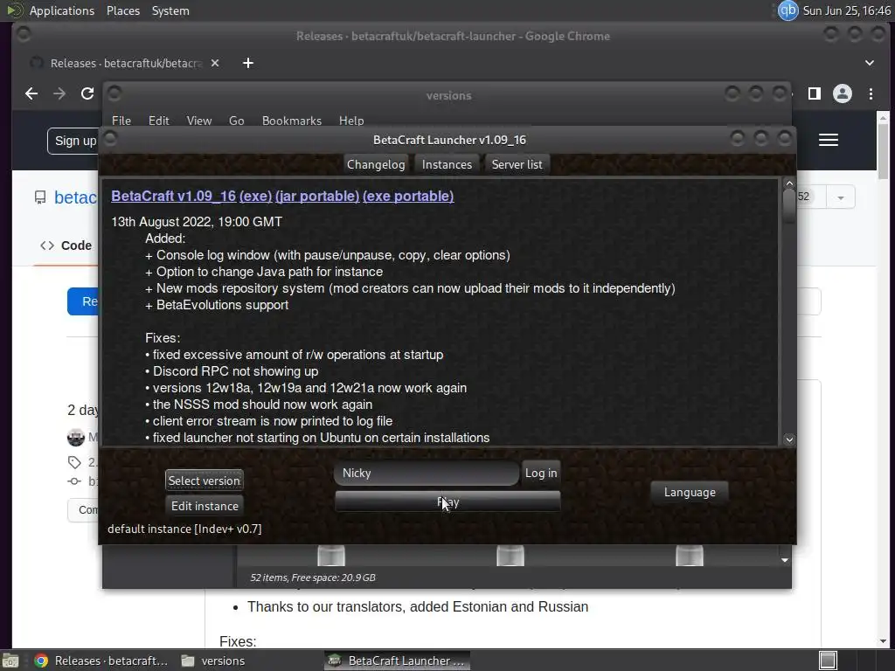Image resolution: width=895 pixels, height=671 pixels.
Task: Click the 'default instance [Indev+ v0.7]' label
Action: coord(184,529)
